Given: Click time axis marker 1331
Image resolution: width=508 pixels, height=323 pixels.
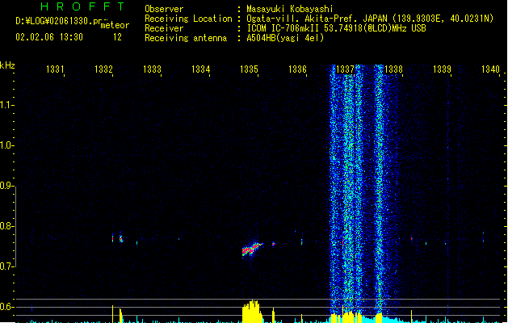Looking at the screenshot, I should tap(55, 69).
